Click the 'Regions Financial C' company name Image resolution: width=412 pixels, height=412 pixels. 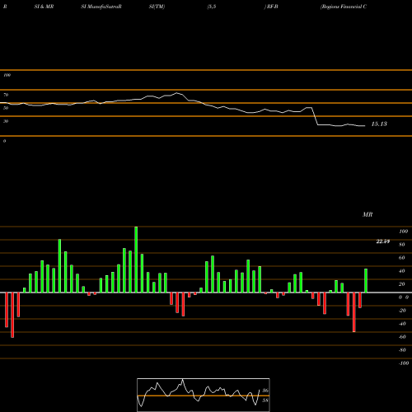point(344,7)
